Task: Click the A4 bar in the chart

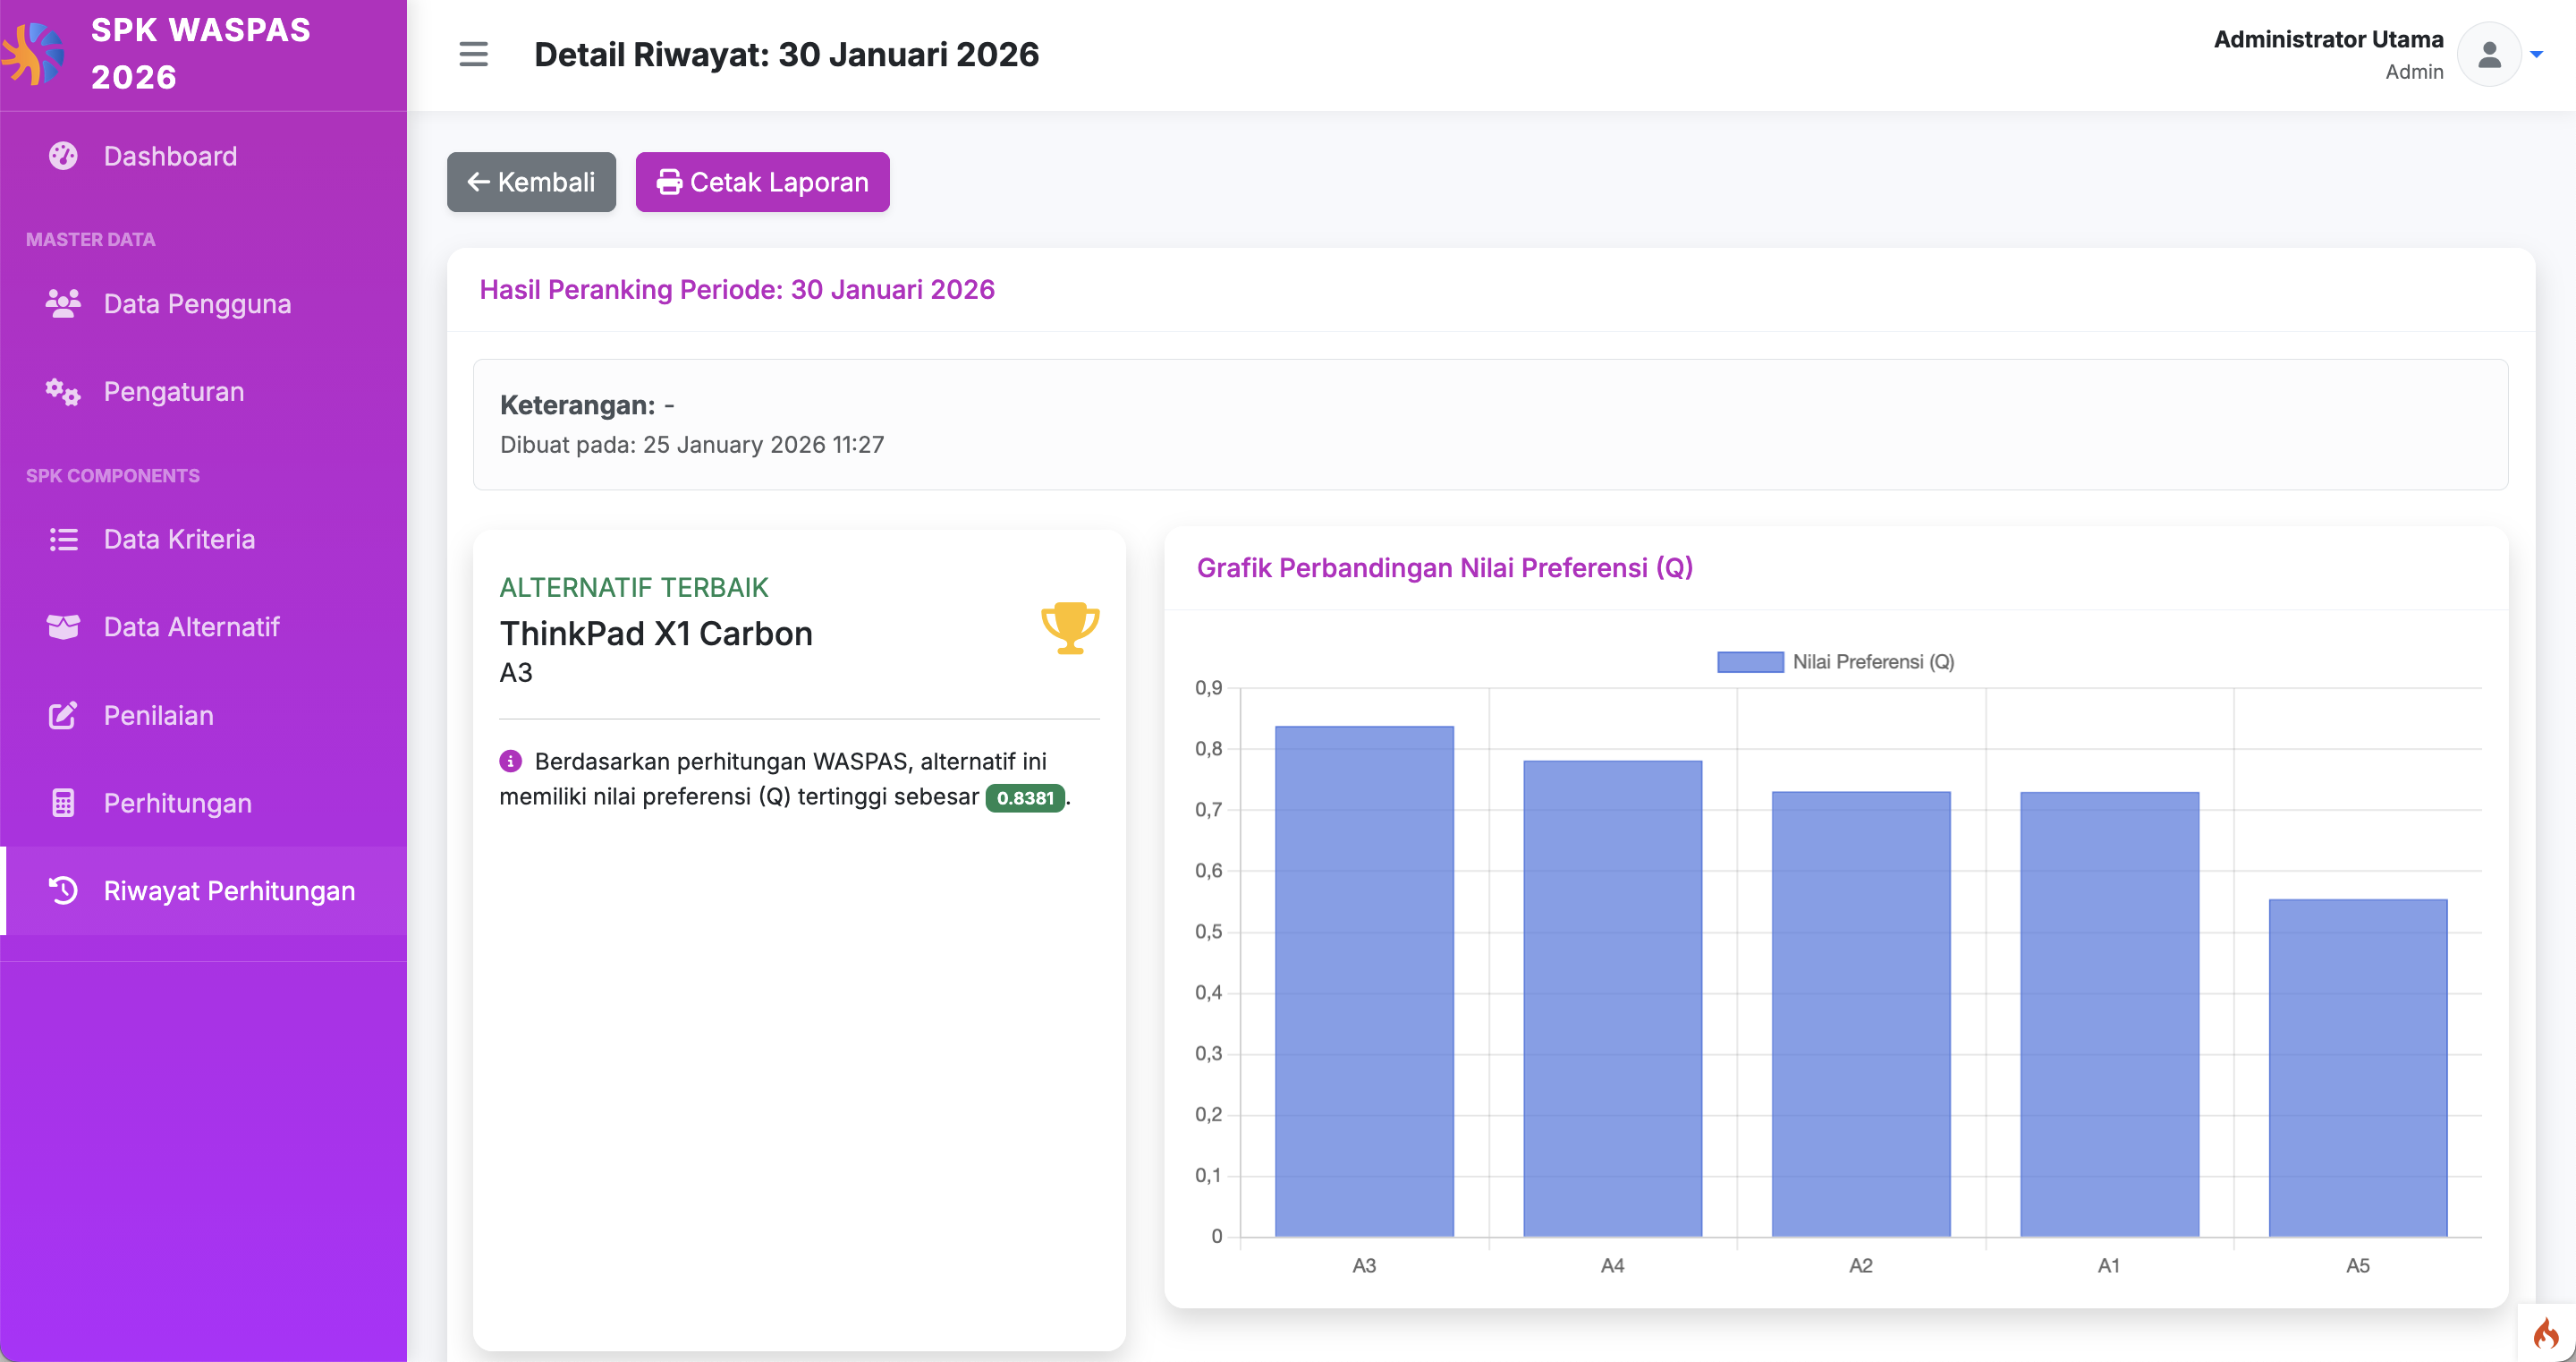Action: 1612,999
